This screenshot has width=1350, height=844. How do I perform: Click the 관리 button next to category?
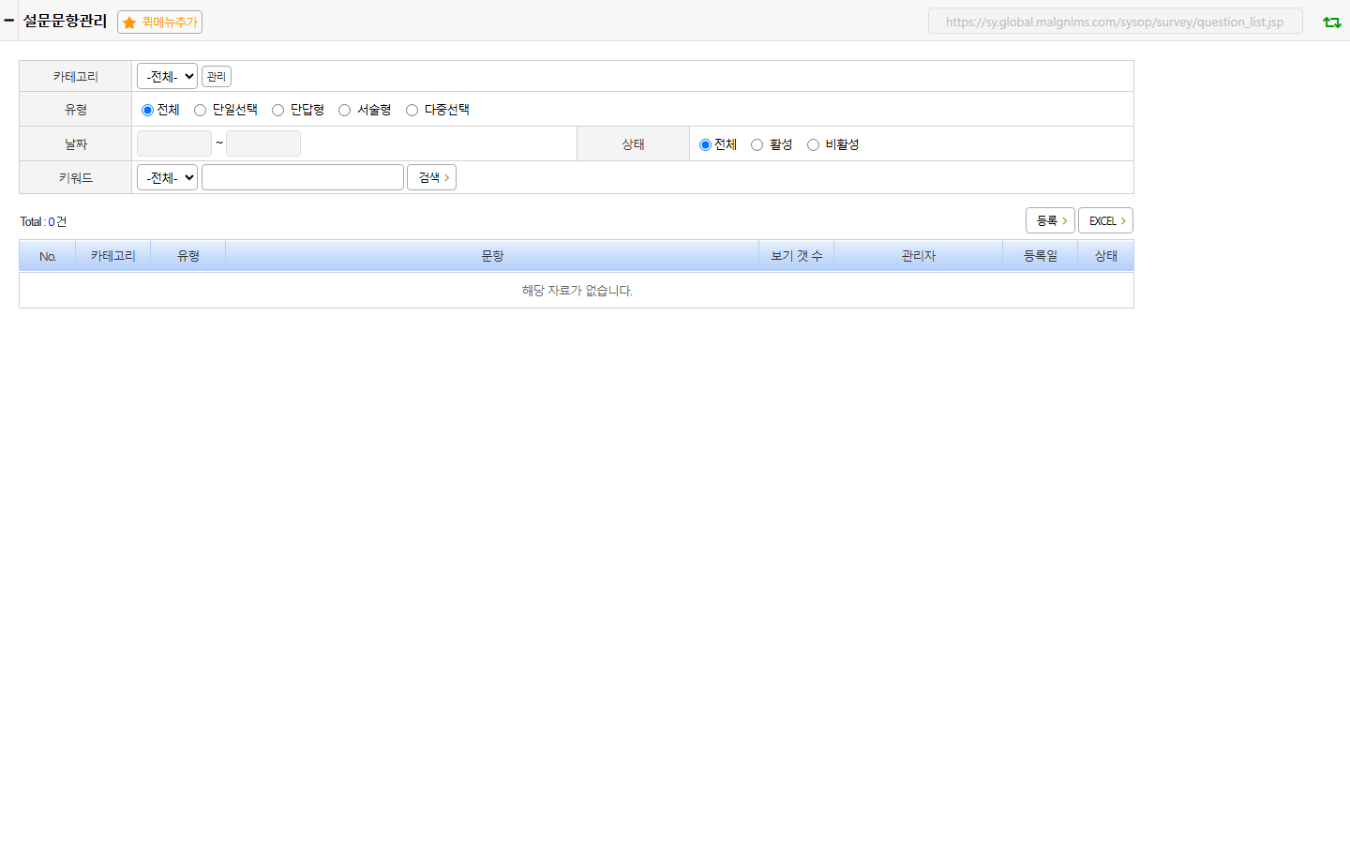pos(217,76)
